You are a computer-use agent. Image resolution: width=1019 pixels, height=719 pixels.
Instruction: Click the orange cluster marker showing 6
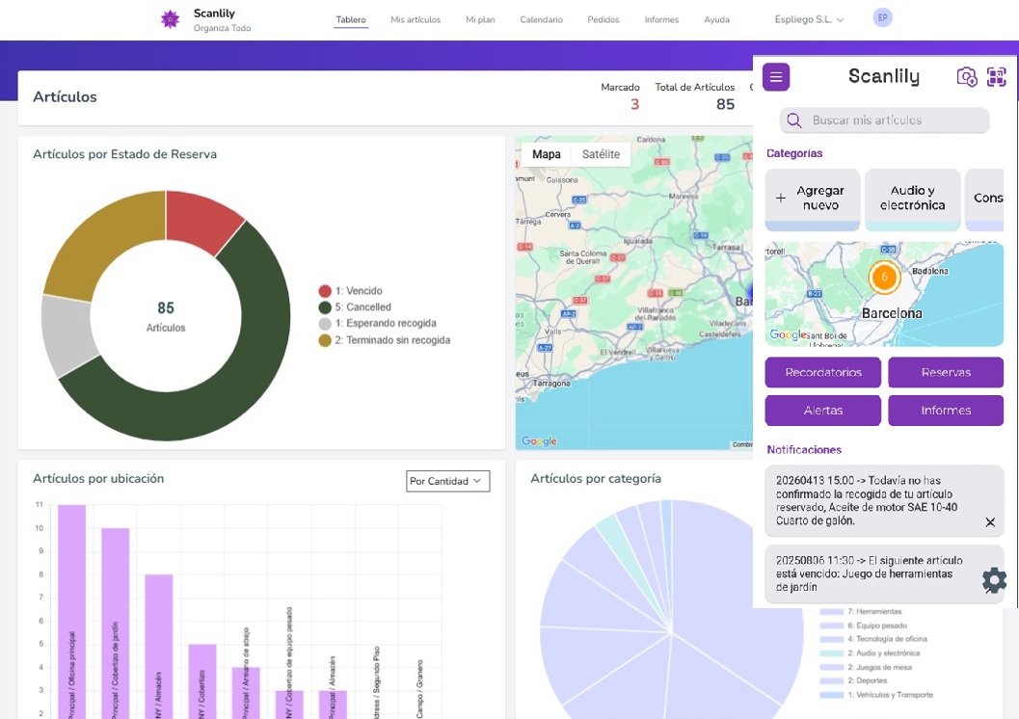[884, 277]
